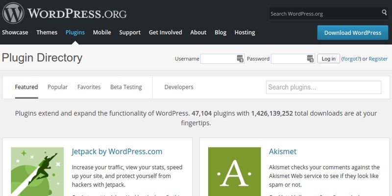Switch to the Featured tab
Screen dimensions: 392x196
tap(26, 87)
